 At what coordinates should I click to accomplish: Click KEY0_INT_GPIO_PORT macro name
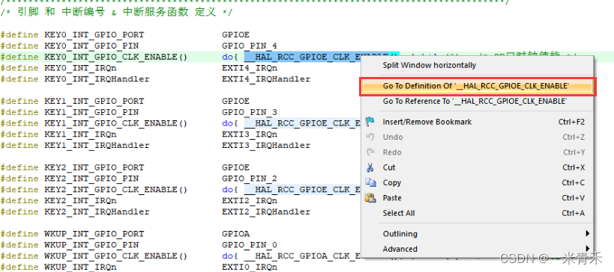tap(94, 34)
